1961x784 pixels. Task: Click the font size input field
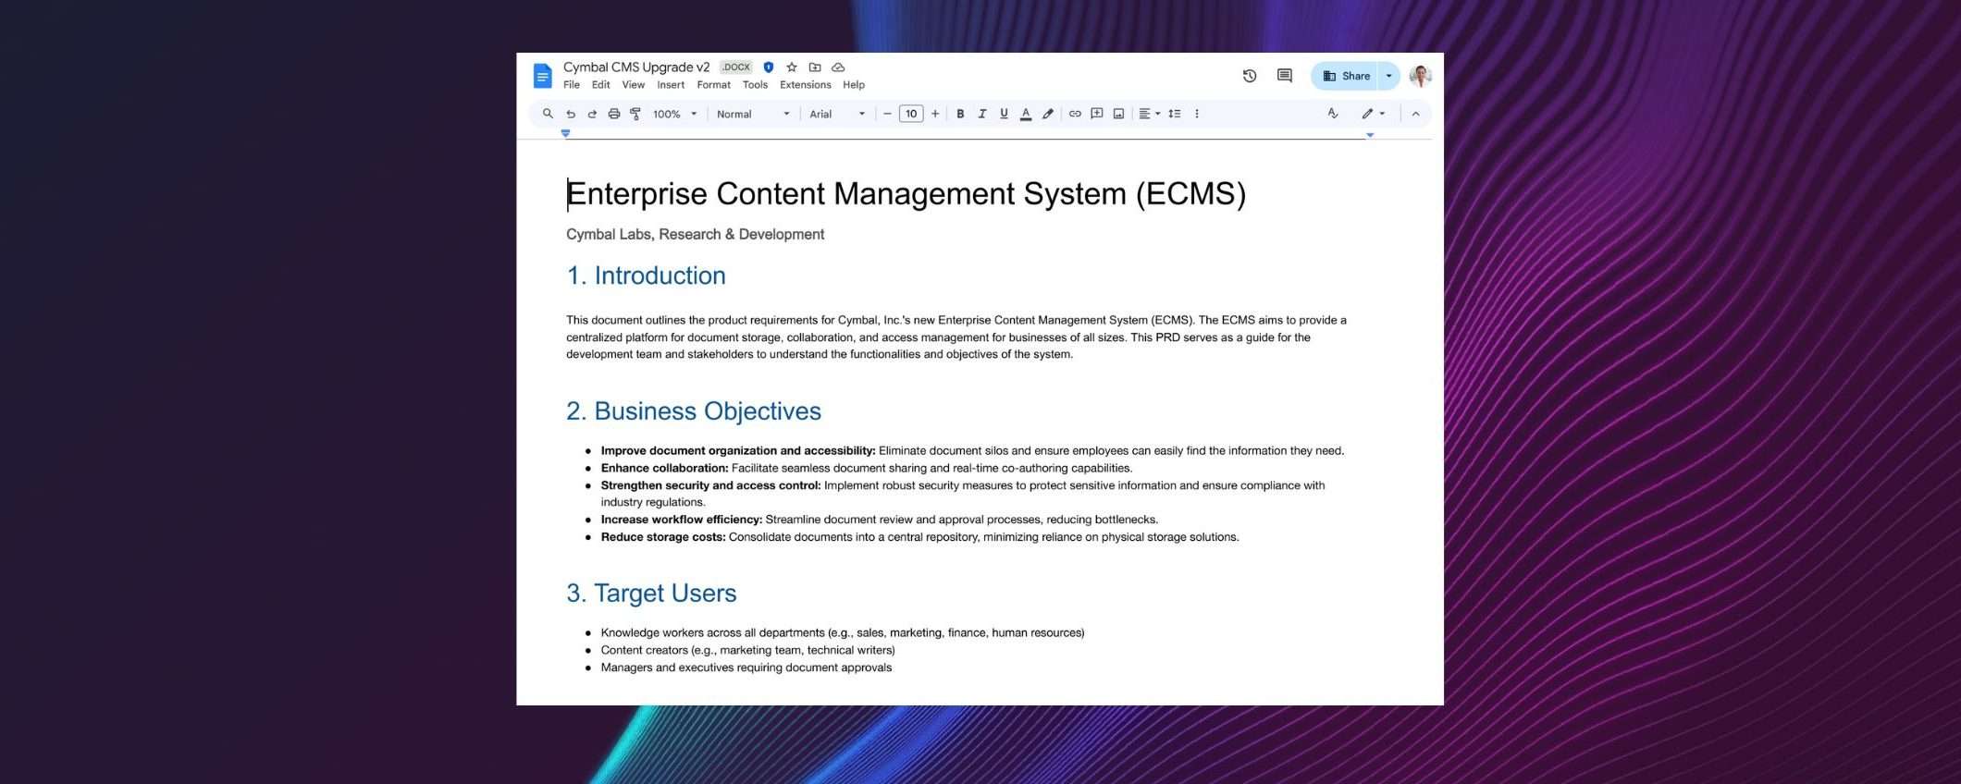[911, 114]
